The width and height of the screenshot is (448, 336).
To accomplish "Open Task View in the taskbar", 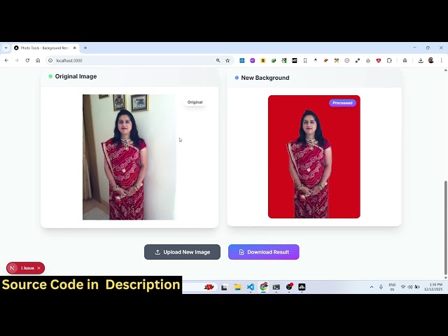I will pos(224,287).
